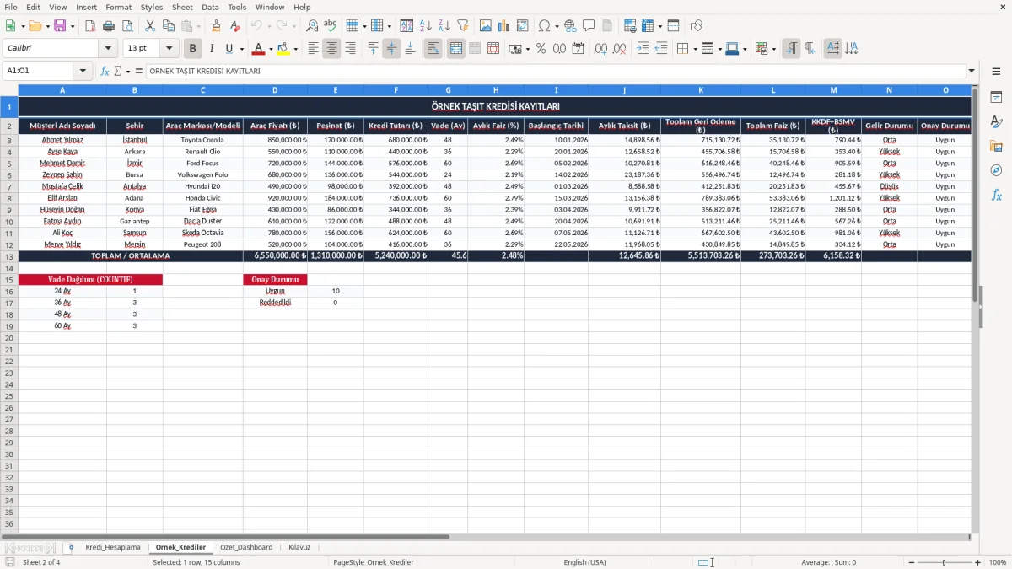Image resolution: width=1012 pixels, height=569 pixels.
Task: Switch to Kılavuz sheet tab
Action: tap(299, 548)
